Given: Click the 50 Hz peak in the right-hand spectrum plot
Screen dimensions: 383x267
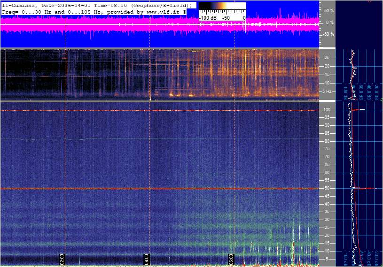Looking at the screenshot, I should click(365, 188).
